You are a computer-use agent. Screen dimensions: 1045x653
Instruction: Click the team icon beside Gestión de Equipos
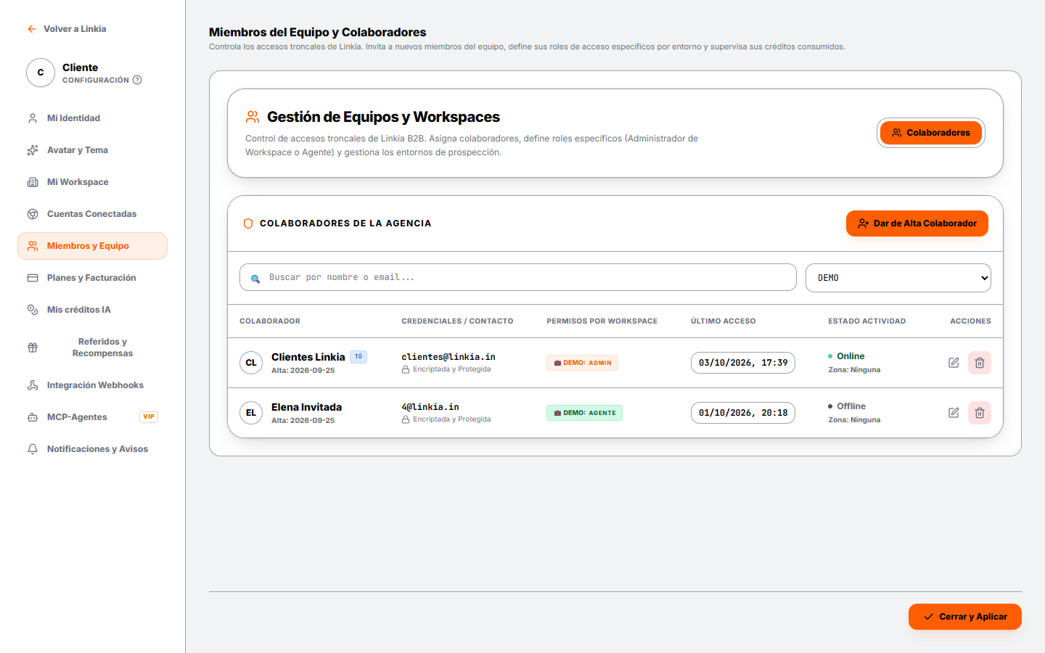click(x=253, y=117)
